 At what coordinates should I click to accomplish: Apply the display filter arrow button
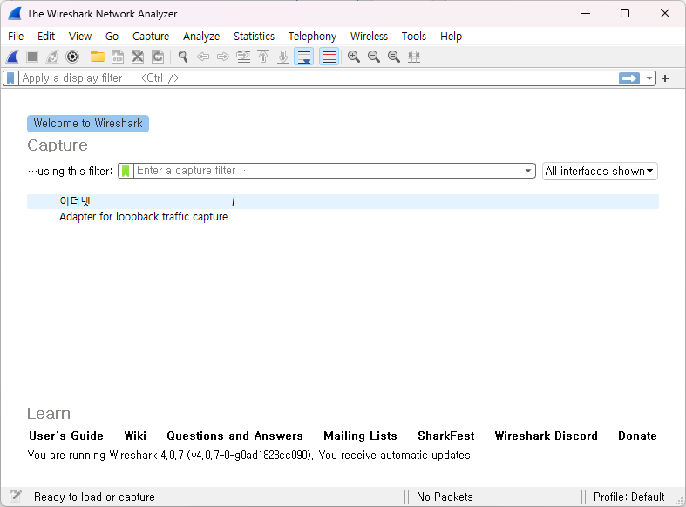click(629, 78)
